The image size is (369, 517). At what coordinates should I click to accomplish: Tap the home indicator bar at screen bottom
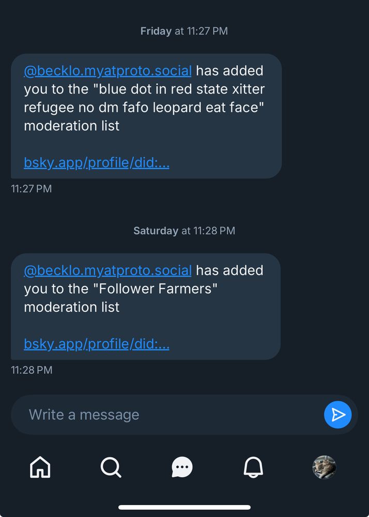point(185,507)
